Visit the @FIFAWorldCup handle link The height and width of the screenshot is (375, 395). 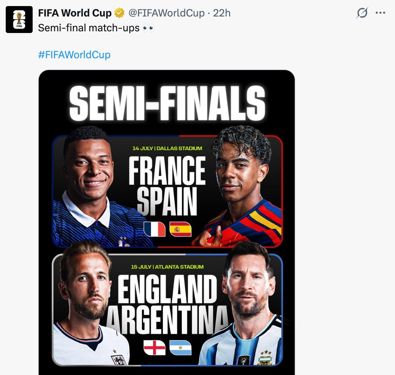[x=167, y=13]
